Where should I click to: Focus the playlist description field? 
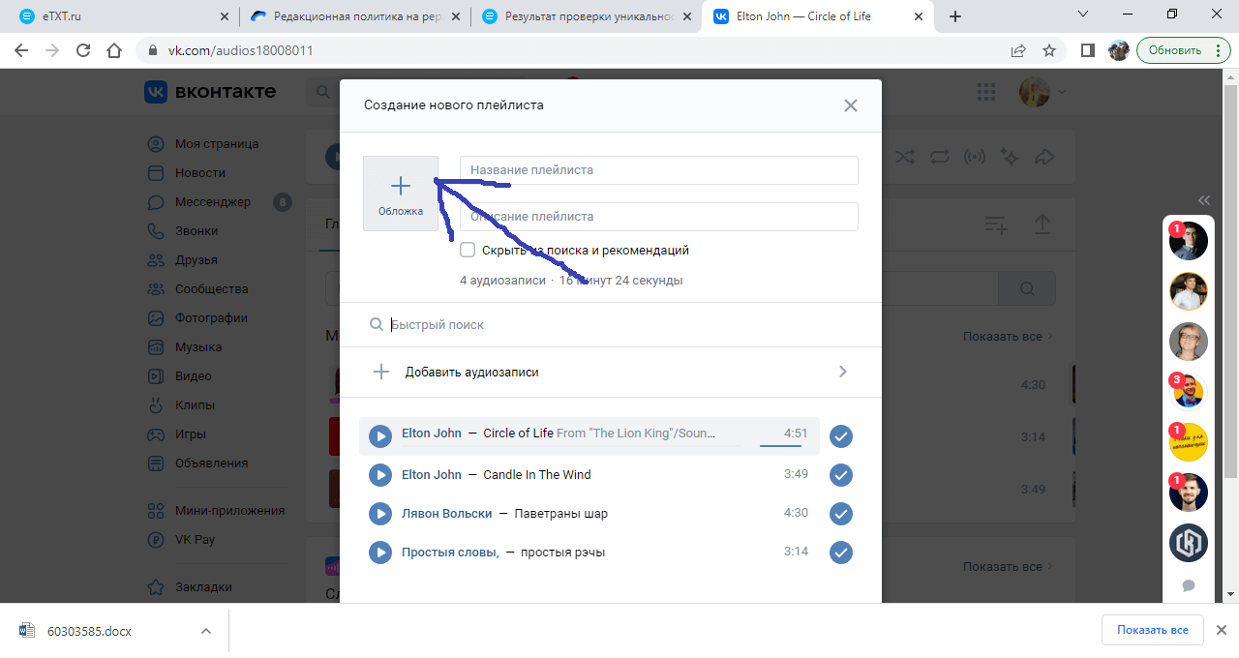pos(659,217)
